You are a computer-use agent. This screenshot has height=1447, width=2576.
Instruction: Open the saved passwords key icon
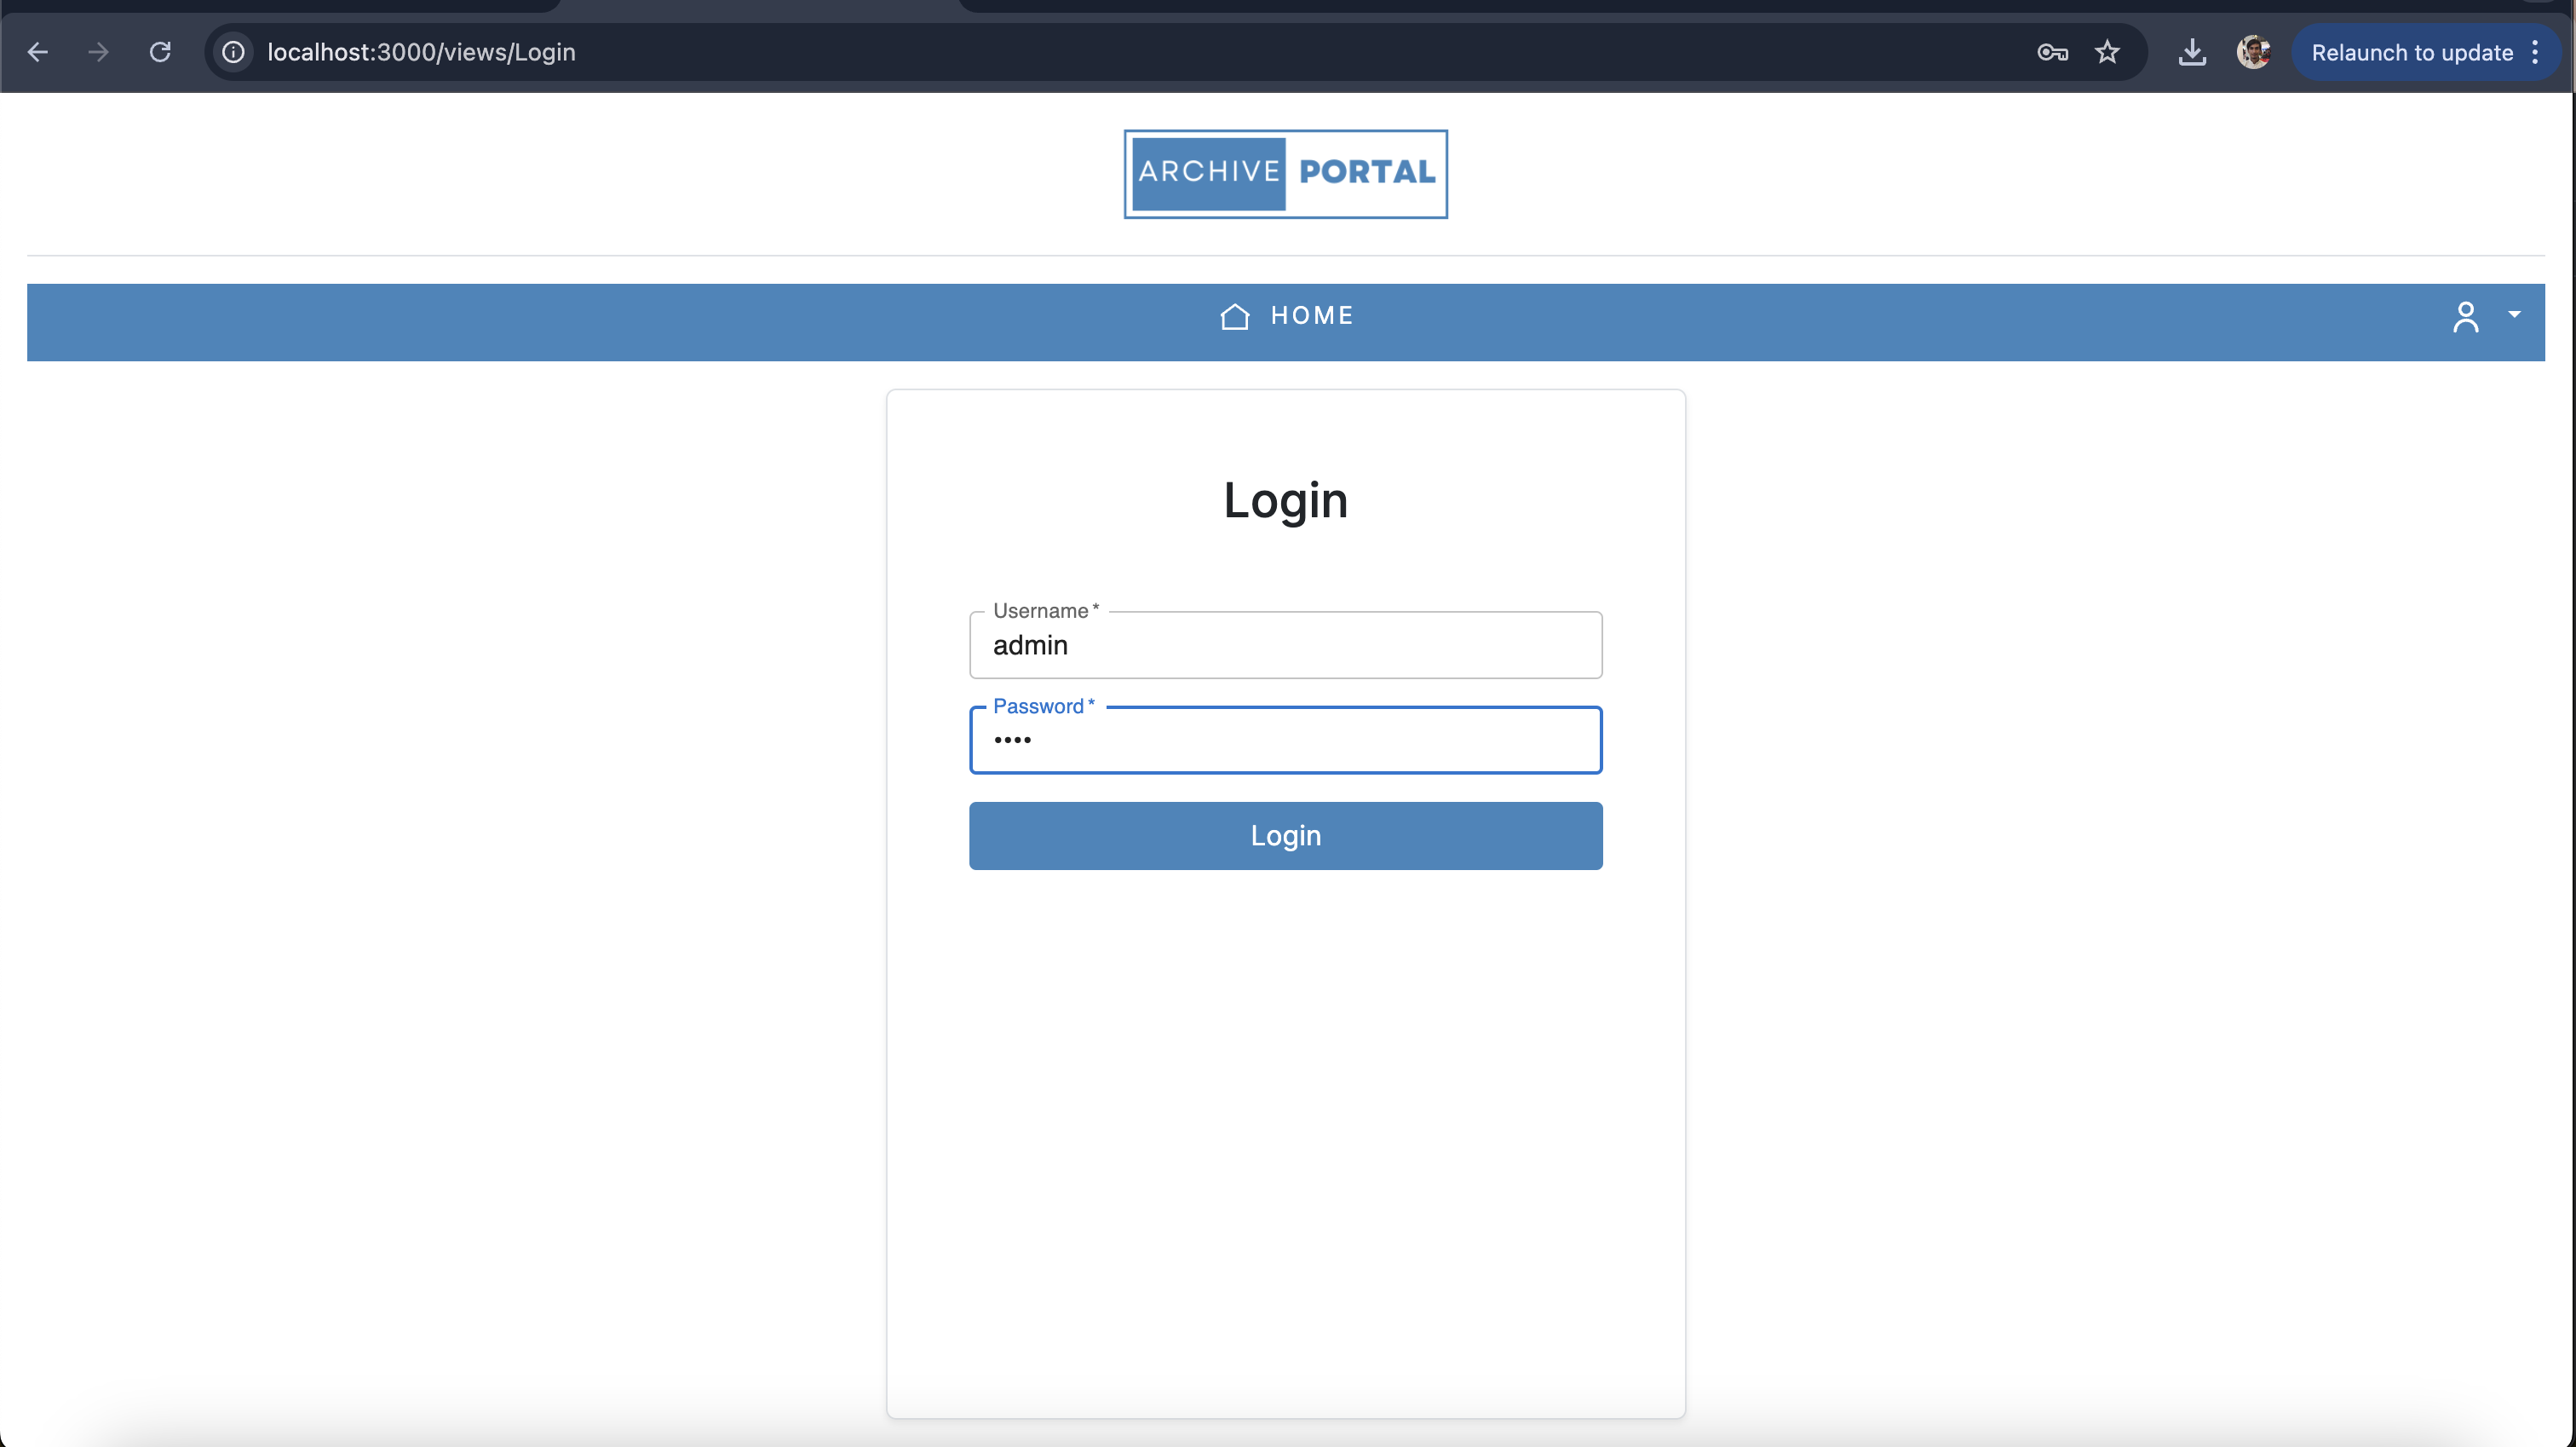click(x=2052, y=52)
